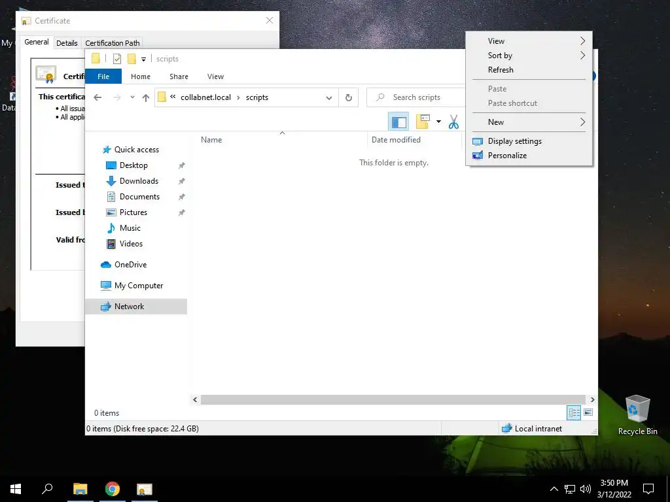
Task: Expand the address bar history dropdown
Action: click(329, 97)
